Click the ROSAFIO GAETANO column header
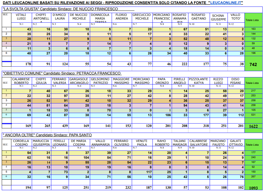The image size is (264, 191). click(199, 17)
